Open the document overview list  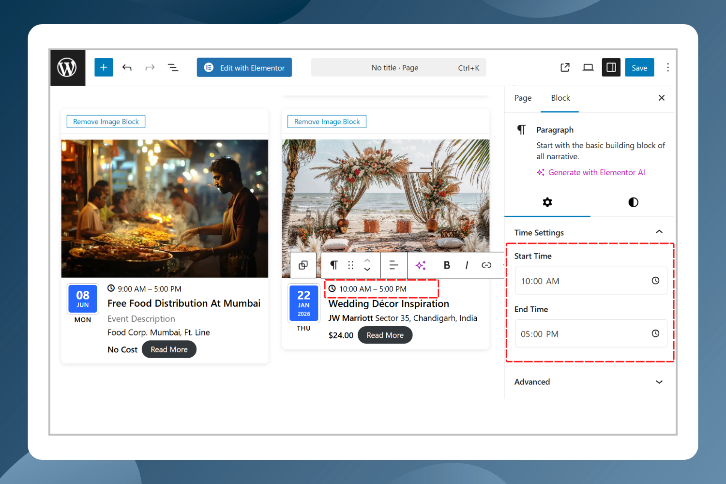point(173,67)
